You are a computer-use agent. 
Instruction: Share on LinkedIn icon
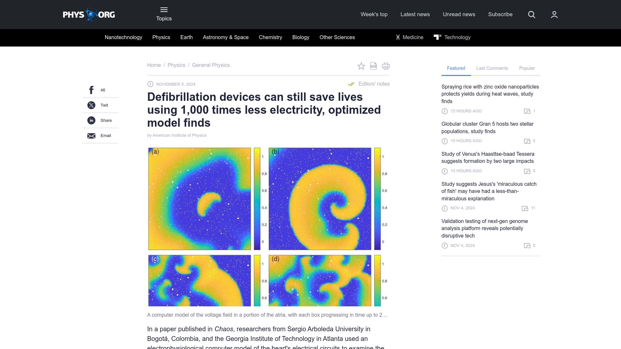pos(92,121)
